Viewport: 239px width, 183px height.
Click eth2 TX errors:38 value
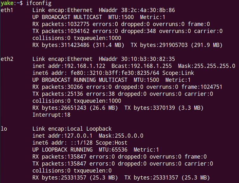[100, 94]
